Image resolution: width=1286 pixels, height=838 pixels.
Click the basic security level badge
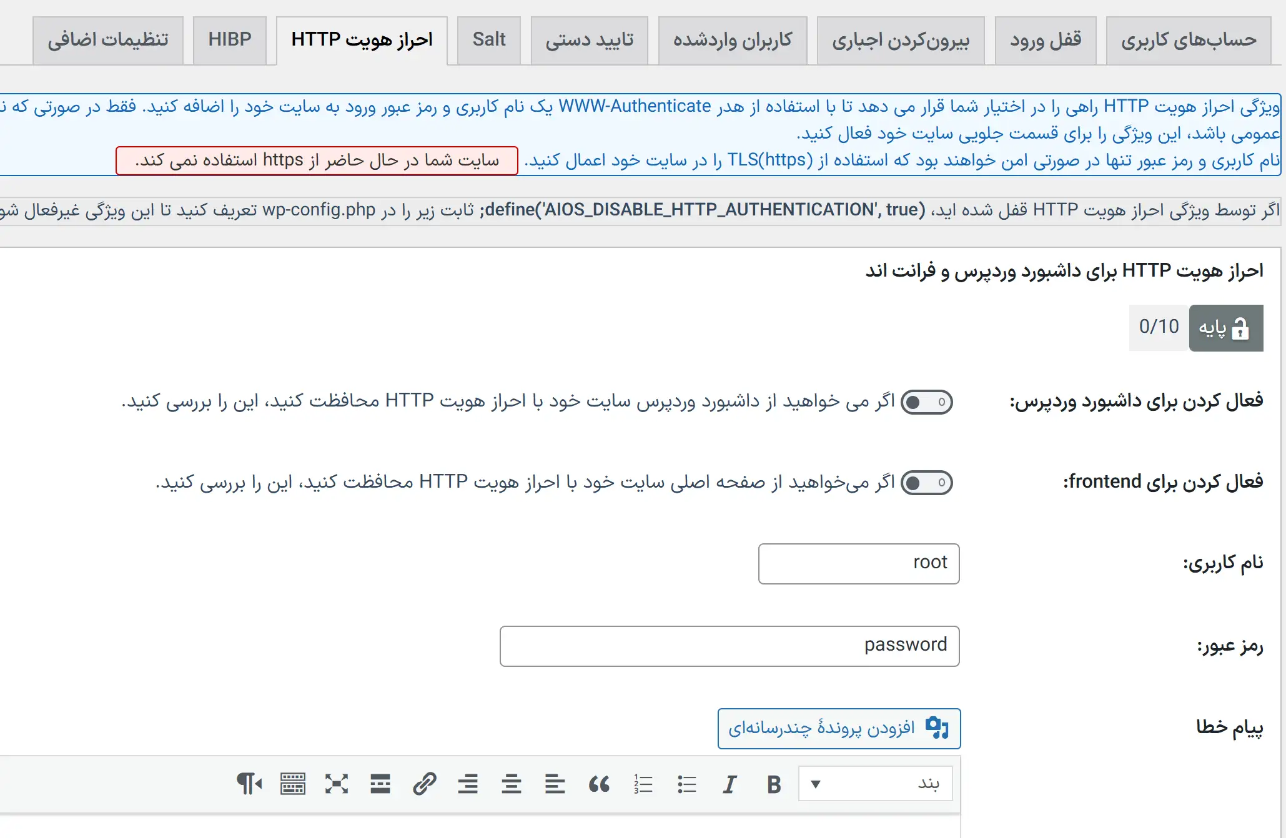[x=1225, y=328]
